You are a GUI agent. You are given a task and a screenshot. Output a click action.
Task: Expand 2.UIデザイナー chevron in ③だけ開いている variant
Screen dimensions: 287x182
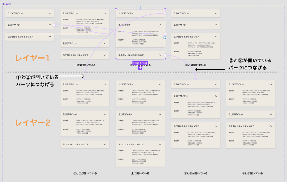(216, 25)
